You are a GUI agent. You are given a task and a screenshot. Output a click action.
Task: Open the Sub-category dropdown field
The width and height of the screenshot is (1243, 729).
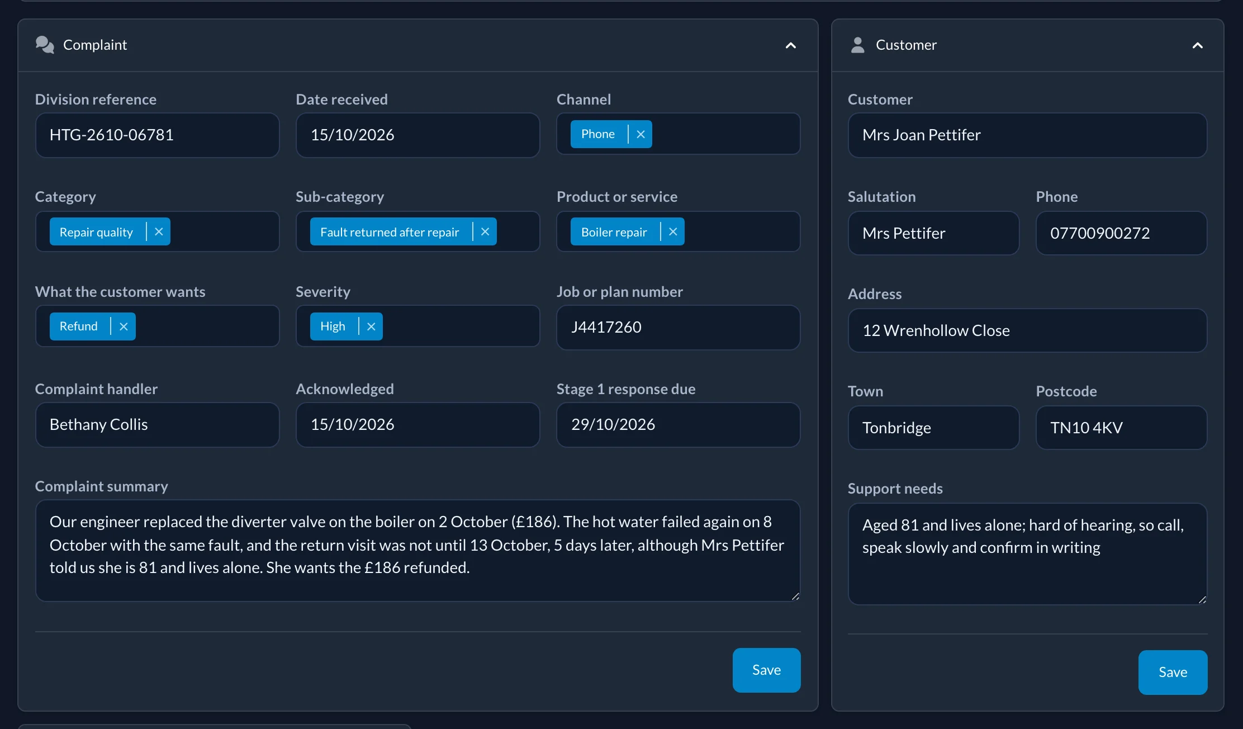click(x=418, y=231)
